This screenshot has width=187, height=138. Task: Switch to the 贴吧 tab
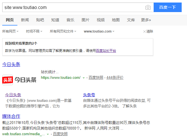click(40, 20)
